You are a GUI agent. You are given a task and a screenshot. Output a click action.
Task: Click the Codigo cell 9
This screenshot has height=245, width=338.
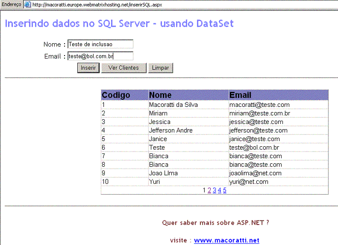(x=124, y=173)
